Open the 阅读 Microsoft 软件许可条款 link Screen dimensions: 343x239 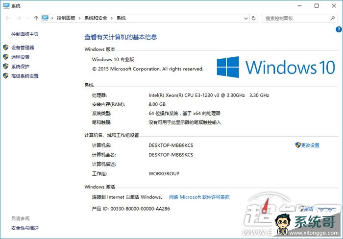pyautogui.click(x=199, y=197)
